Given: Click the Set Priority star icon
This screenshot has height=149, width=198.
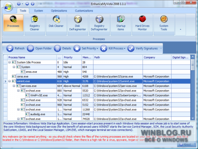Looking at the screenshot, I should pos(77,48).
